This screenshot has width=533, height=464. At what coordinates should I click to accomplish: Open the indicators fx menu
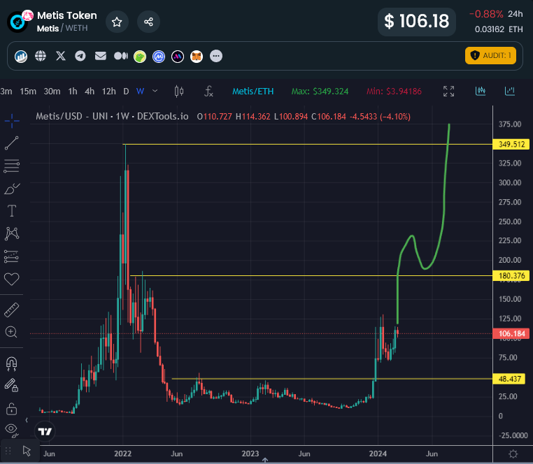pos(208,91)
